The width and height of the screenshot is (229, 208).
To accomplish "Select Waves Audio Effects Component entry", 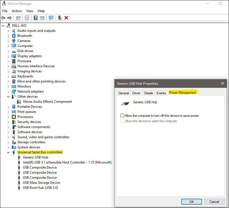I will (47, 102).
